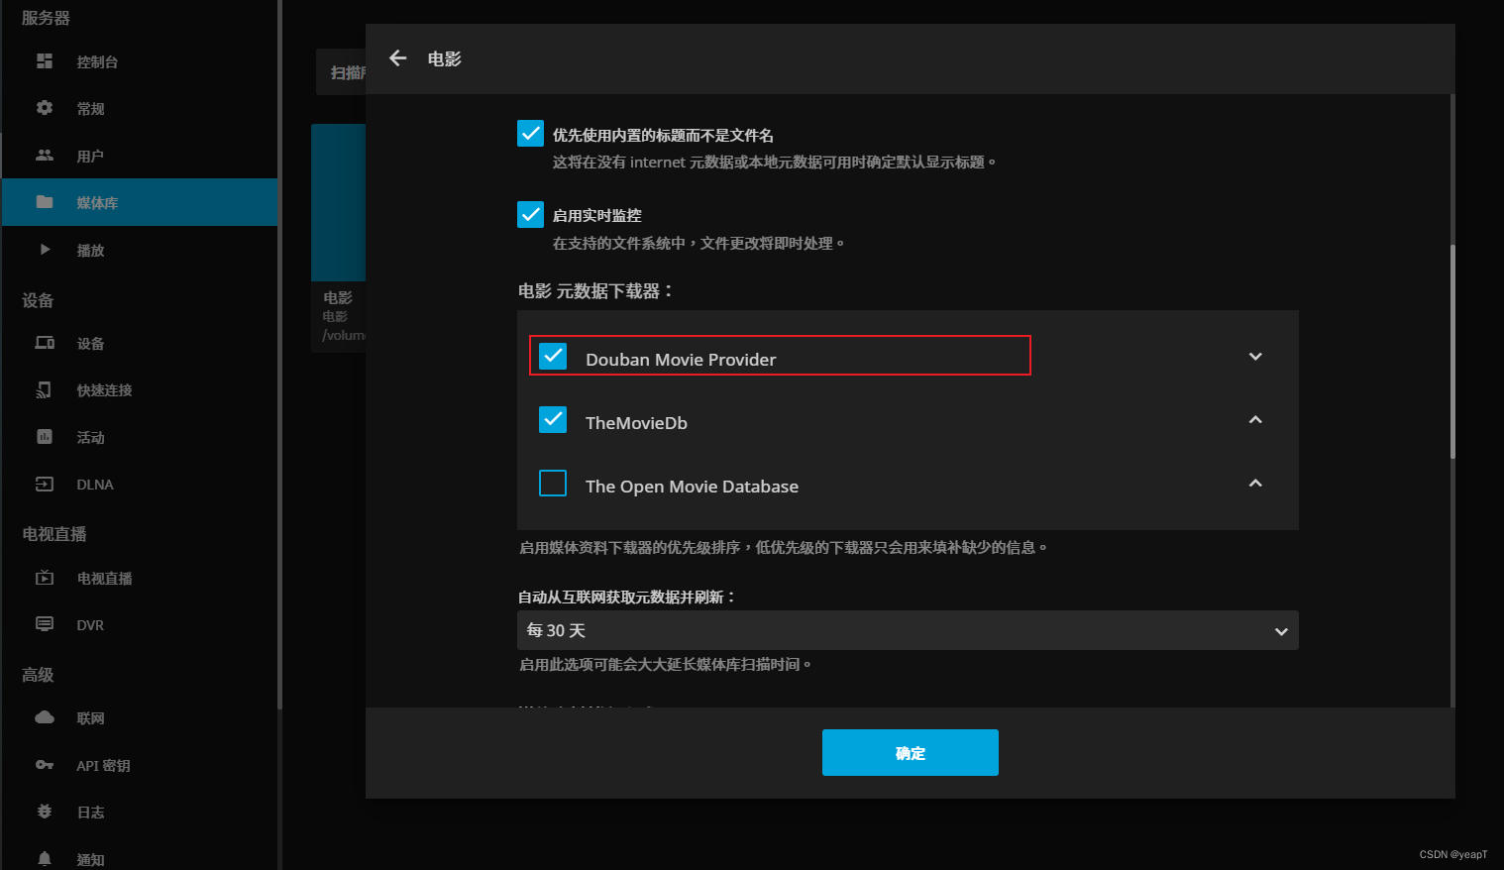Click the play triangle icon beside 播放
This screenshot has height=870, width=1504.
click(45, 250)
